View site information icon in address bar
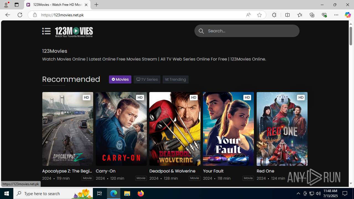 click(x=35, y=15)
